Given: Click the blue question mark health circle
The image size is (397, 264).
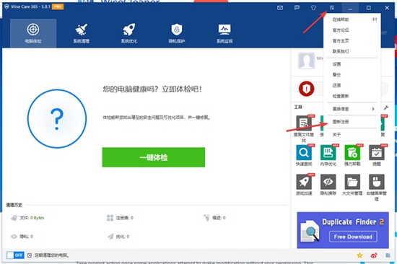Looking at the screenshot, I should click(x=57, y=119).
